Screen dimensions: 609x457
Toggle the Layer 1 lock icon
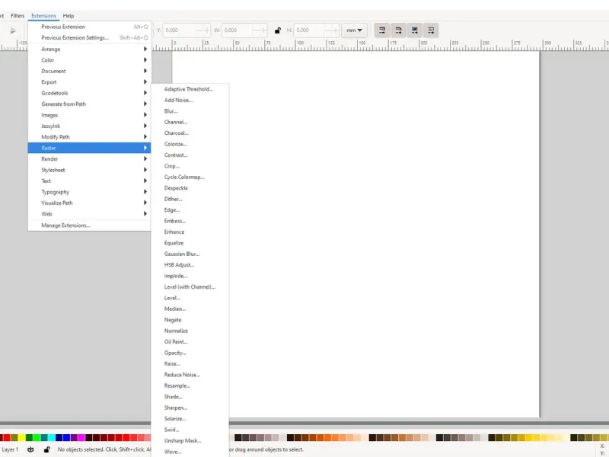(x=46, y=449)
